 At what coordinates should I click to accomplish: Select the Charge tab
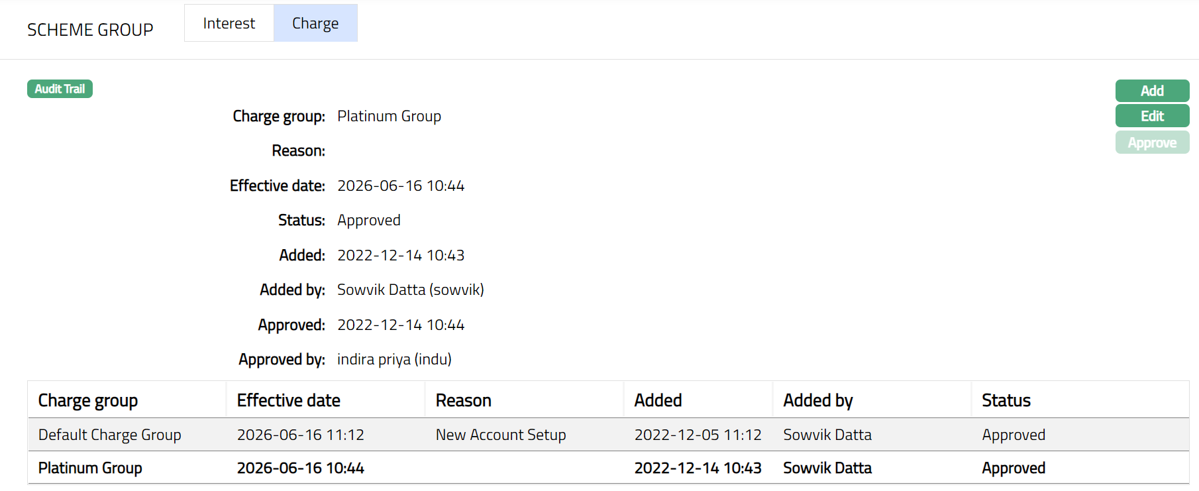(x=315, y=23)
